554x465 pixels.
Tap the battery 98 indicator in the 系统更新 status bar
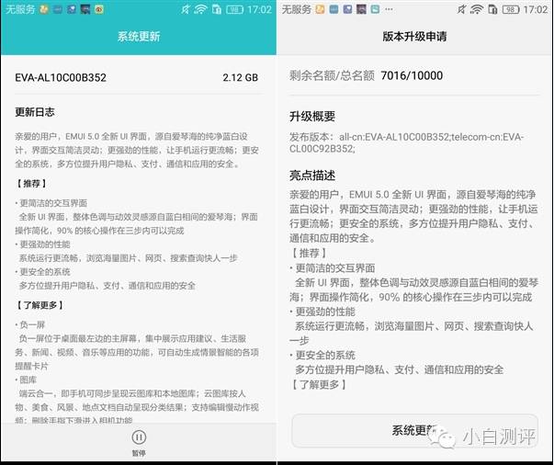234,9
